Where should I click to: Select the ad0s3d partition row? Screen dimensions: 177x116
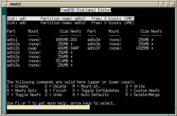(120, 40)
